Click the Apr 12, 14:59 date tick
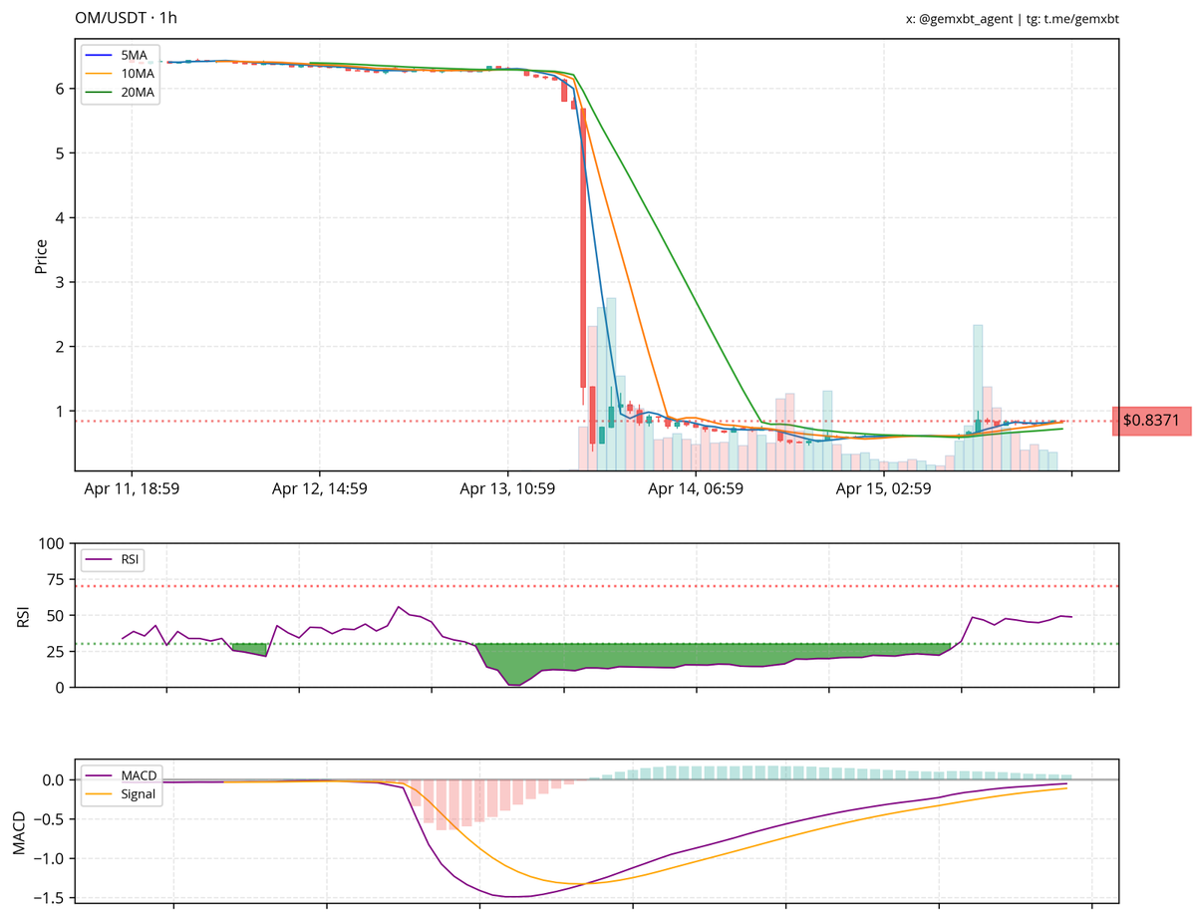 (x=319, y=489)
